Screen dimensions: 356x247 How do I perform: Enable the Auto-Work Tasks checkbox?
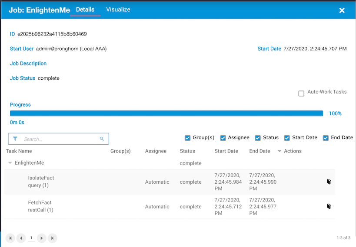pos(301,93)
